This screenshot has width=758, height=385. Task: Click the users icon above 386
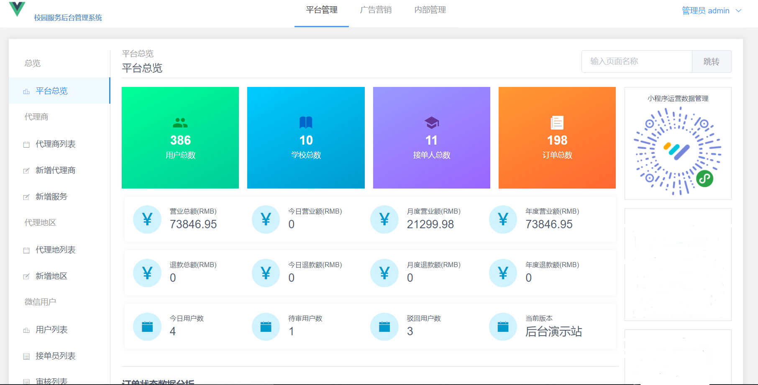click(180, 123)
